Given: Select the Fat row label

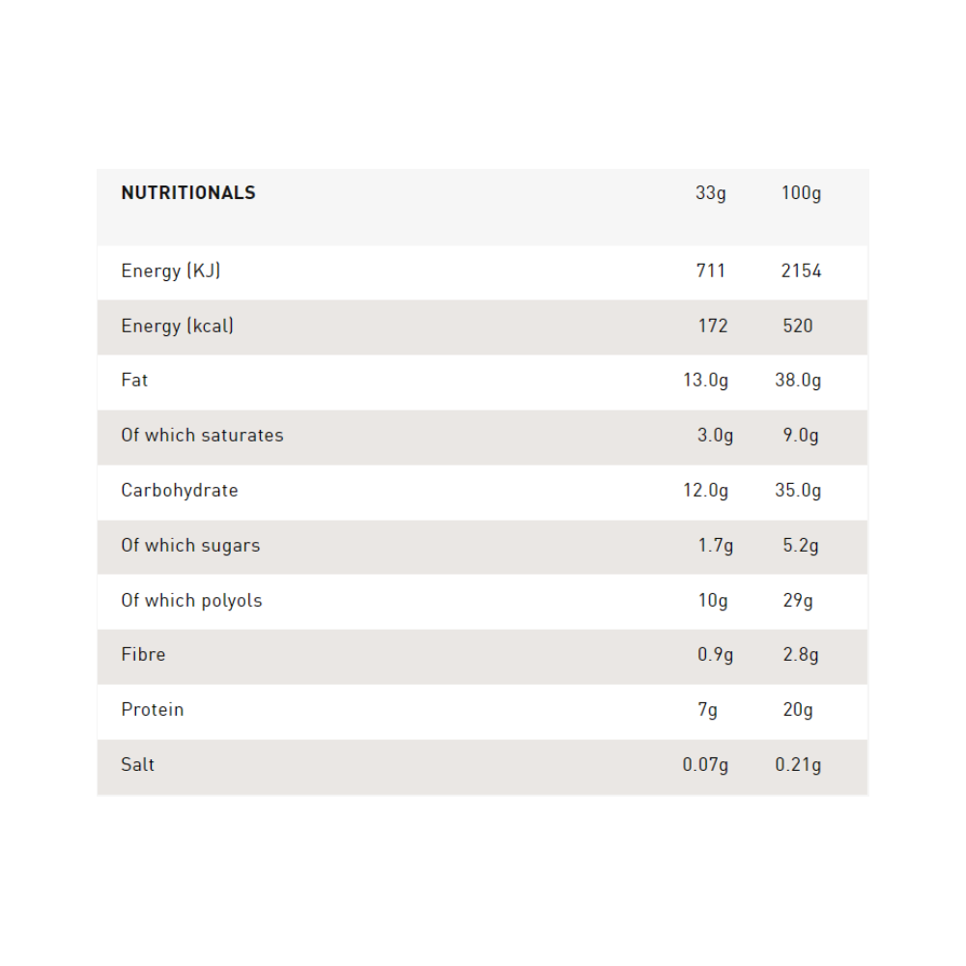Looking at the screenshot, I should [x=135, y=381].
